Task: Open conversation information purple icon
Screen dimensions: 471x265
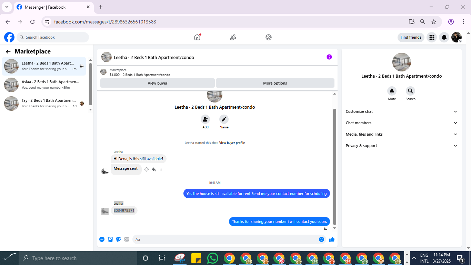Action: [x=329, y=57]
